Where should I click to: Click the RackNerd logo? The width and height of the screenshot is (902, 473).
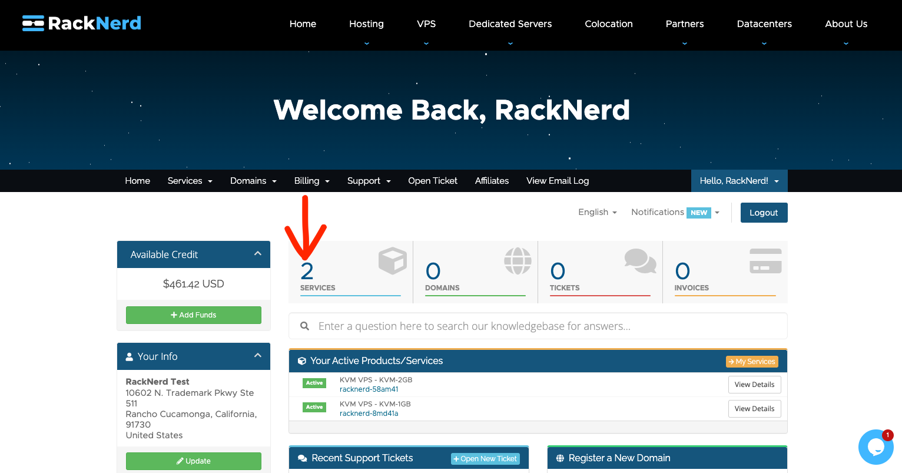(x=82, y=23)
